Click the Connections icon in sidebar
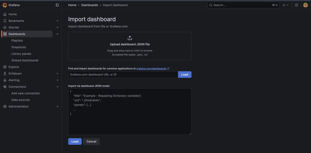The height and width of the screenshot is (153, 311). click(x=5, y=87)
